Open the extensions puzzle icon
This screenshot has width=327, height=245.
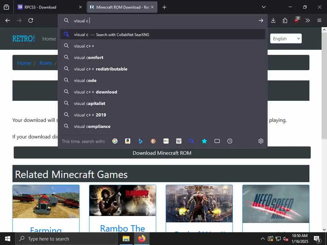[285, 20]
